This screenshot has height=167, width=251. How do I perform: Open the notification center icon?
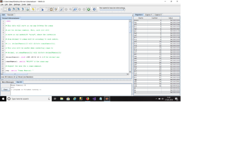(176, 99)
